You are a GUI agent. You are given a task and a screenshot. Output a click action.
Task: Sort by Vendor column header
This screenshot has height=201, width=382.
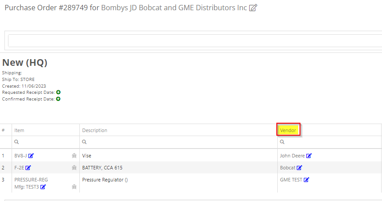288,130
